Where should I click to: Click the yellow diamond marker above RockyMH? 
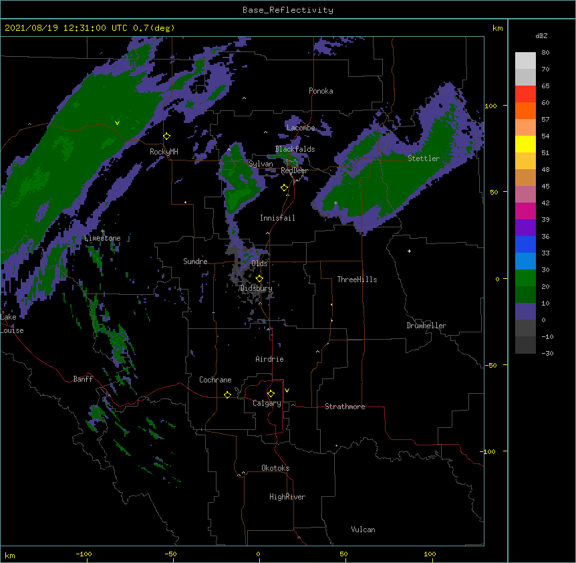[x=167, y=136]
